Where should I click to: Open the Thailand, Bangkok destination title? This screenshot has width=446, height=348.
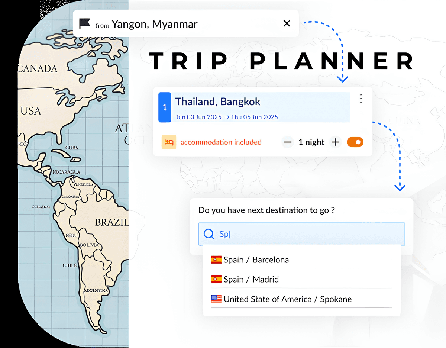click(218, 101)
